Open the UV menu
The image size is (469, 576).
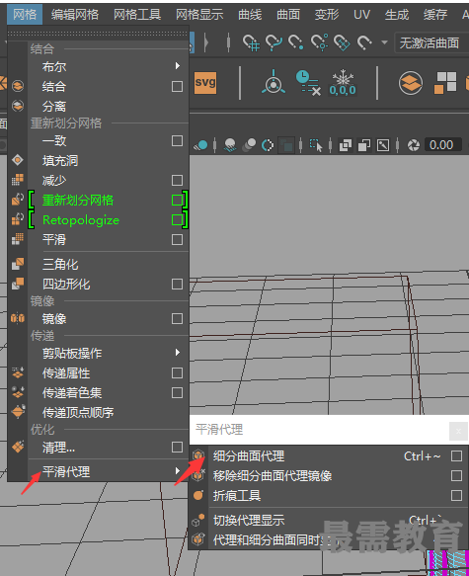[x=361, y=15]
